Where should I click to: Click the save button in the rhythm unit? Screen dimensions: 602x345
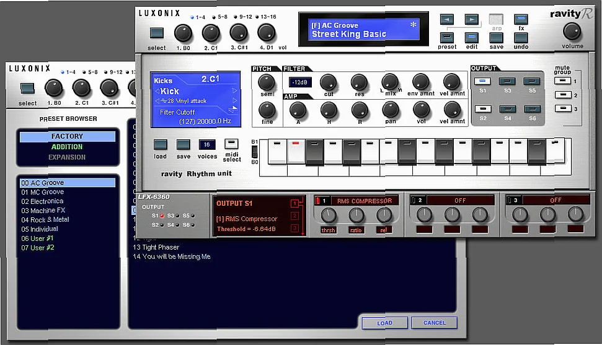tap(183, 145)
